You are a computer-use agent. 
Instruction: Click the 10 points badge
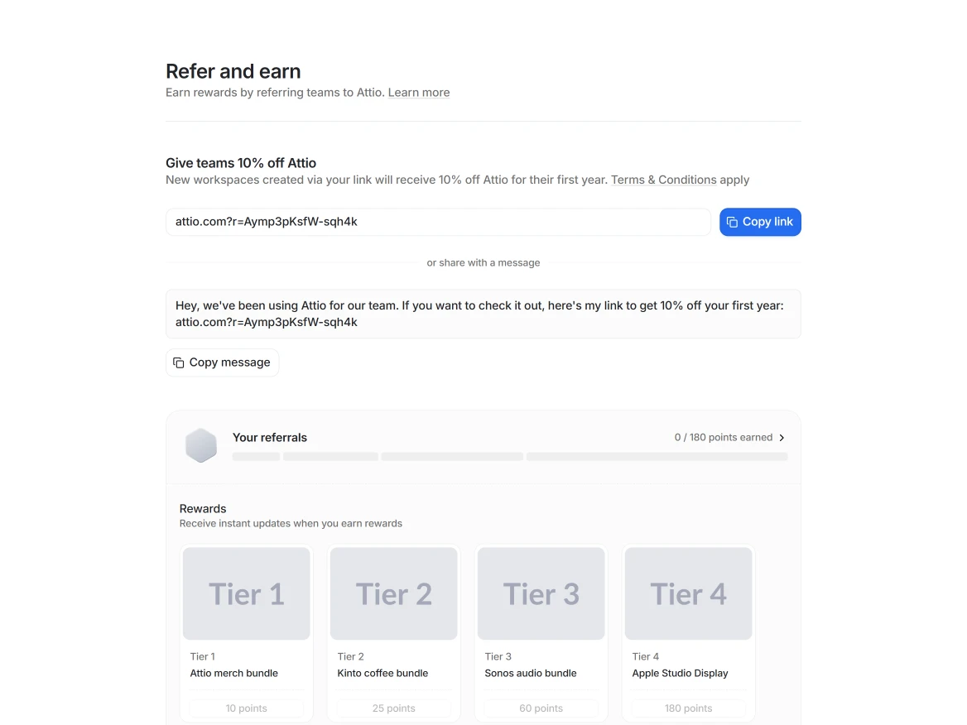(247, 708)
